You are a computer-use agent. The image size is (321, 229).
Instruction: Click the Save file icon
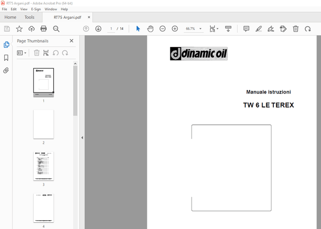coord(7,28)
